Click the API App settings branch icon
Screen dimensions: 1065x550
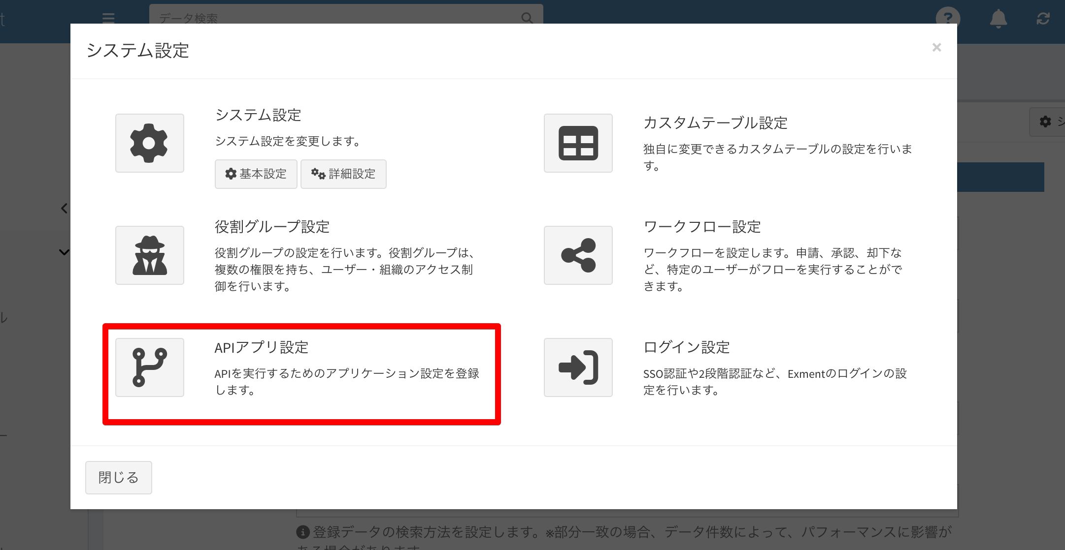(x=149, y=367)
